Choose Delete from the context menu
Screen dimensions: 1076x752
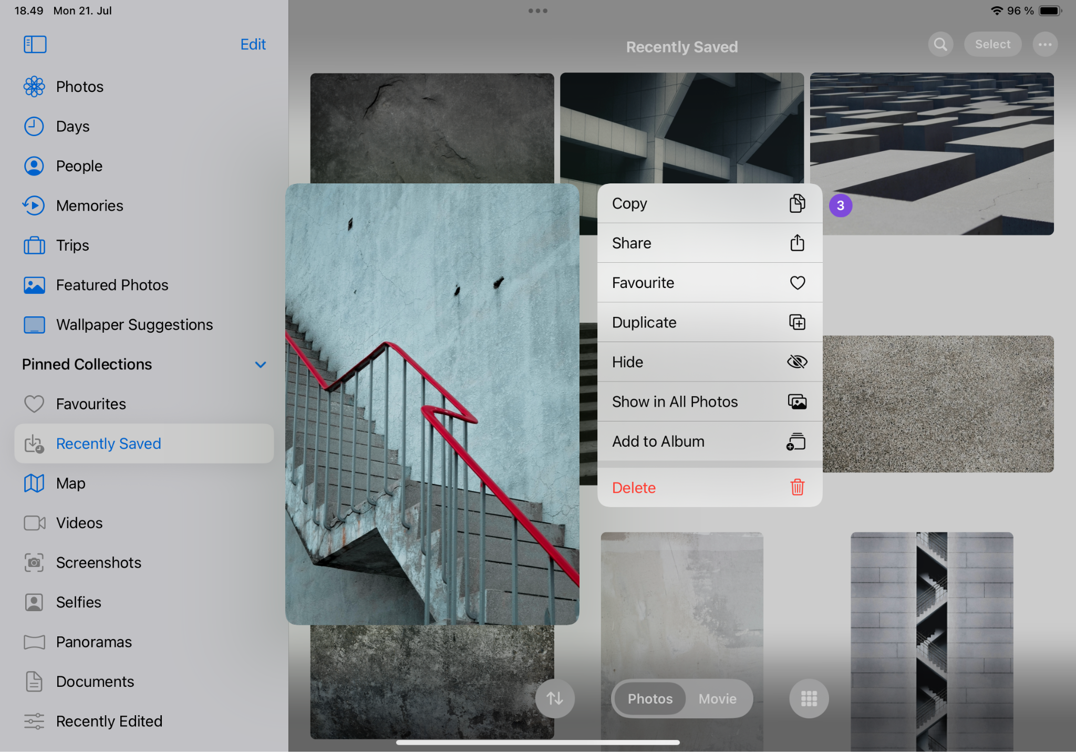point(710,487)
